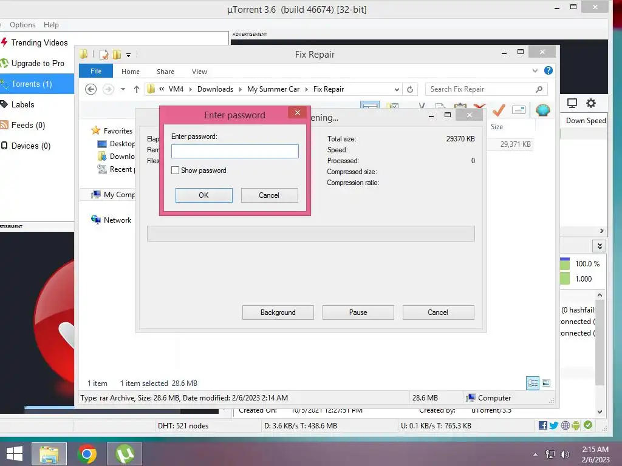Click the orange checkmark ribbon icon

click(499, 110)
